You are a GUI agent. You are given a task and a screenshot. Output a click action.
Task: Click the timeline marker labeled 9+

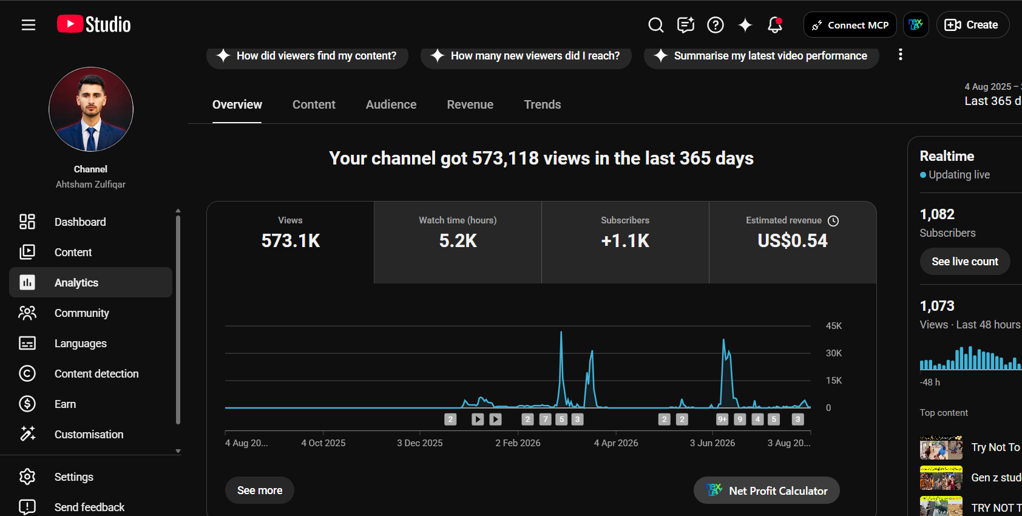click(722, 419)
